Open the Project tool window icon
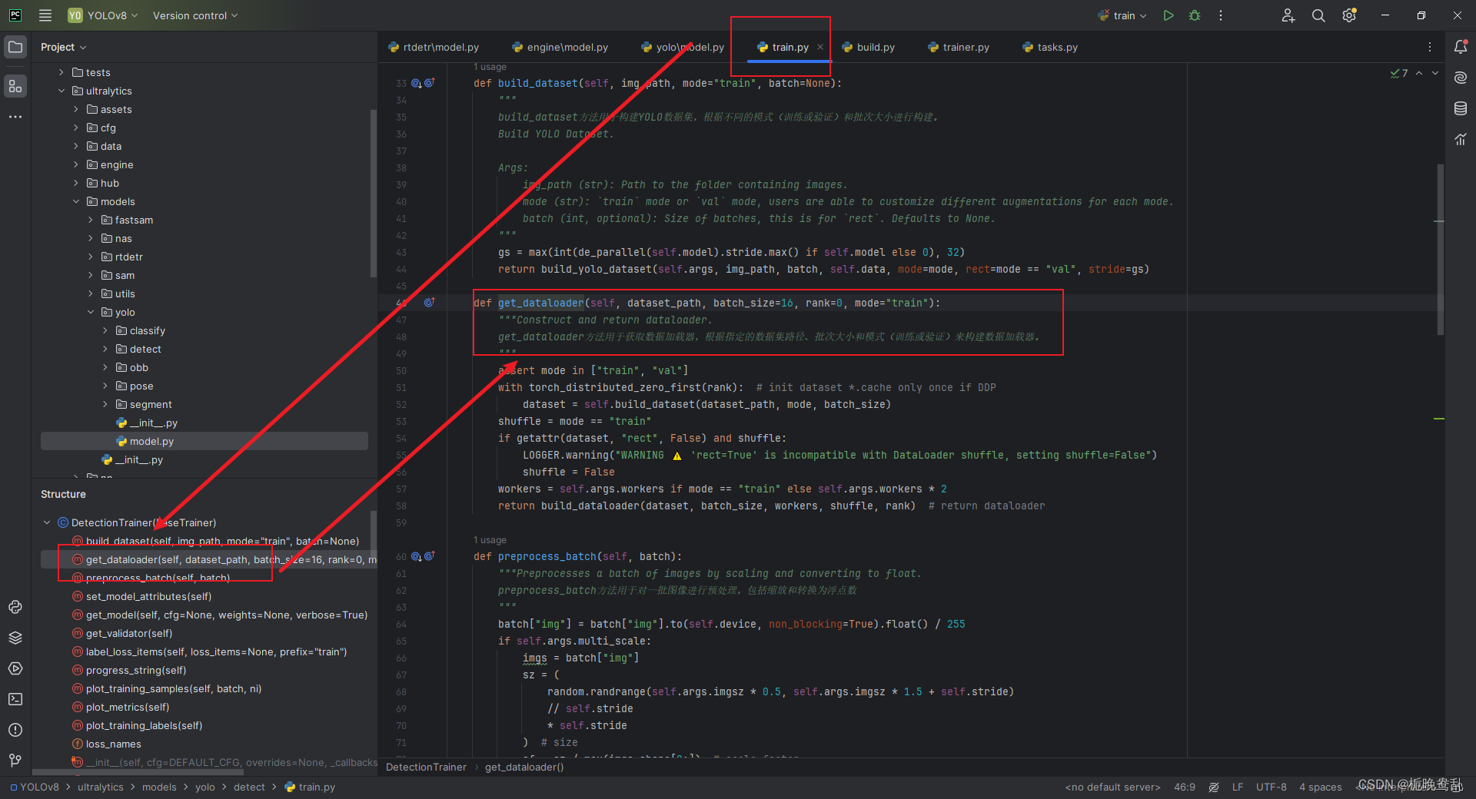Viewport: 1476px width, 799px height. point(15,47)
